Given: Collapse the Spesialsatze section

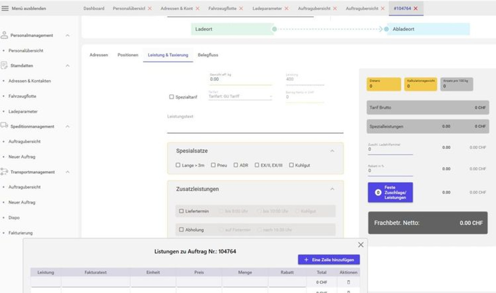Looking at the screenshot, I should tap(332, 151).
